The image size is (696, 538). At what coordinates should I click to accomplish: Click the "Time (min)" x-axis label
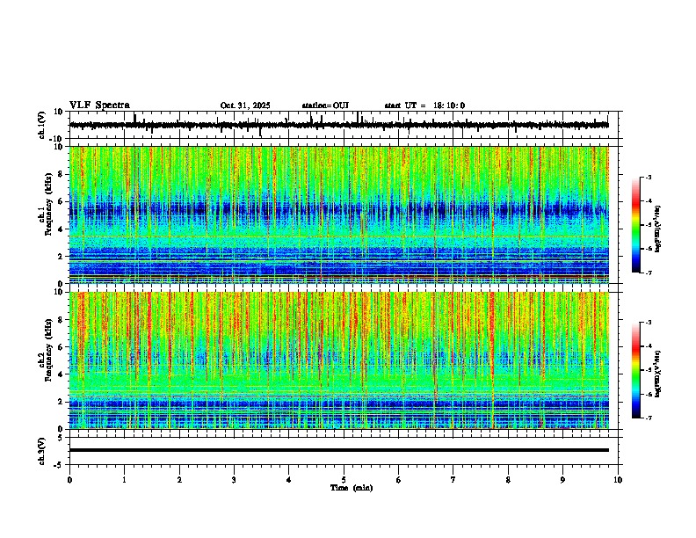(x=352, y=488)
